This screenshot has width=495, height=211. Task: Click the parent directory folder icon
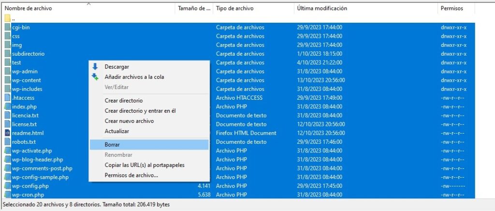[x=8, y=18]
